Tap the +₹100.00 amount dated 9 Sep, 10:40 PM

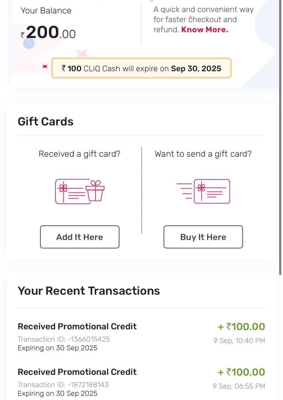pos(241,327)
